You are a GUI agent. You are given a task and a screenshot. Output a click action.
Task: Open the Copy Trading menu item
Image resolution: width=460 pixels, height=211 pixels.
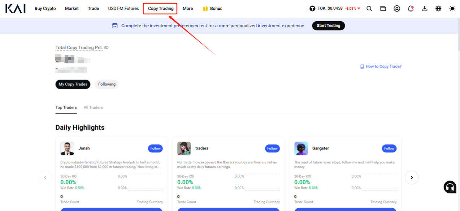[x=161, y=8]
